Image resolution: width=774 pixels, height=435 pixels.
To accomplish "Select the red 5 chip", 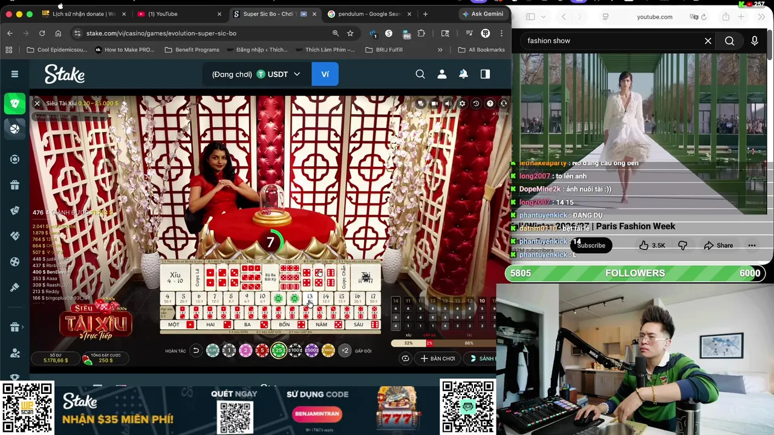I will tap(261, 350).
